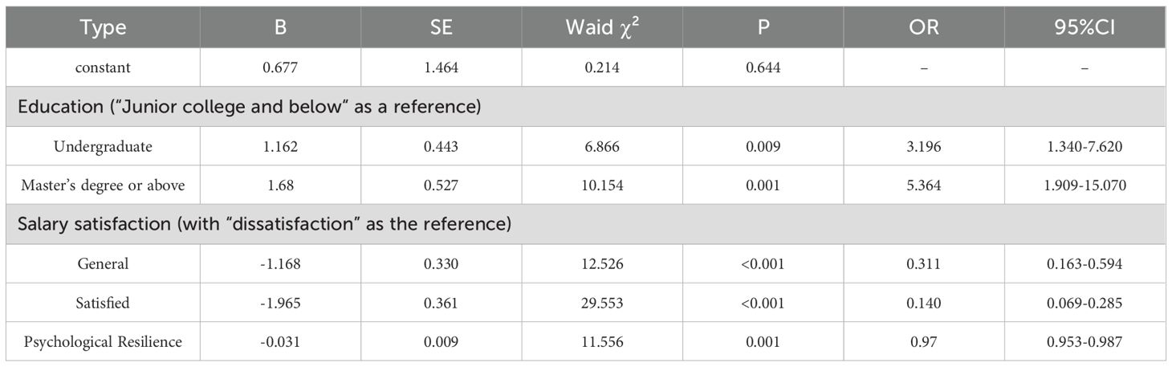Click the constant's P value 0.644
Viewport: 1172px width, 367px height.
tap(763, 67)
